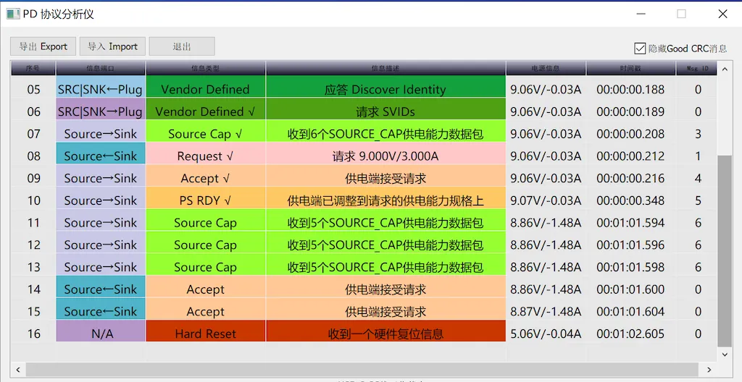Image resolution: width=742 pixels, height=382 pixels.
Task: Select the red Hard Reset cell in row 16
Action: click(205, 334)
